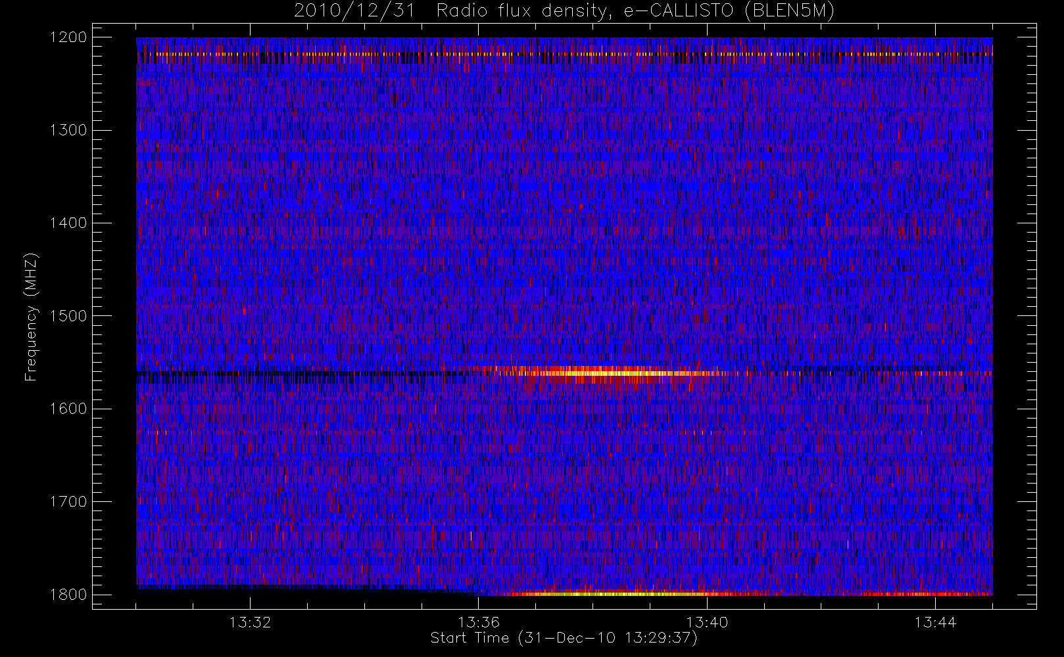This screenshot has height=657, width=1064.
Task: Click the yellow interference line near 1220 MHz
Action: tap(564, 54)
